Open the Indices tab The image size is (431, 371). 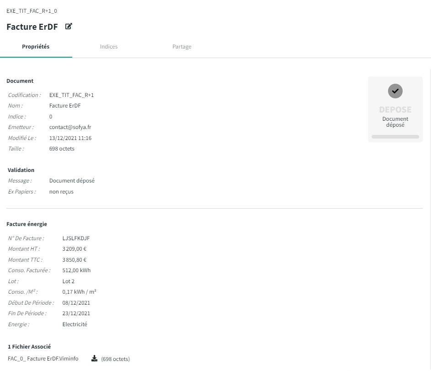tap(109, 47)
